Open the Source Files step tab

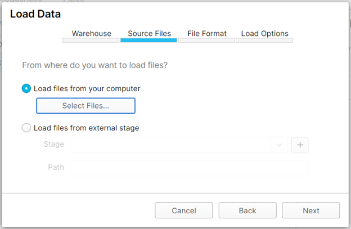pyautogui.click(x=149, y=36)
